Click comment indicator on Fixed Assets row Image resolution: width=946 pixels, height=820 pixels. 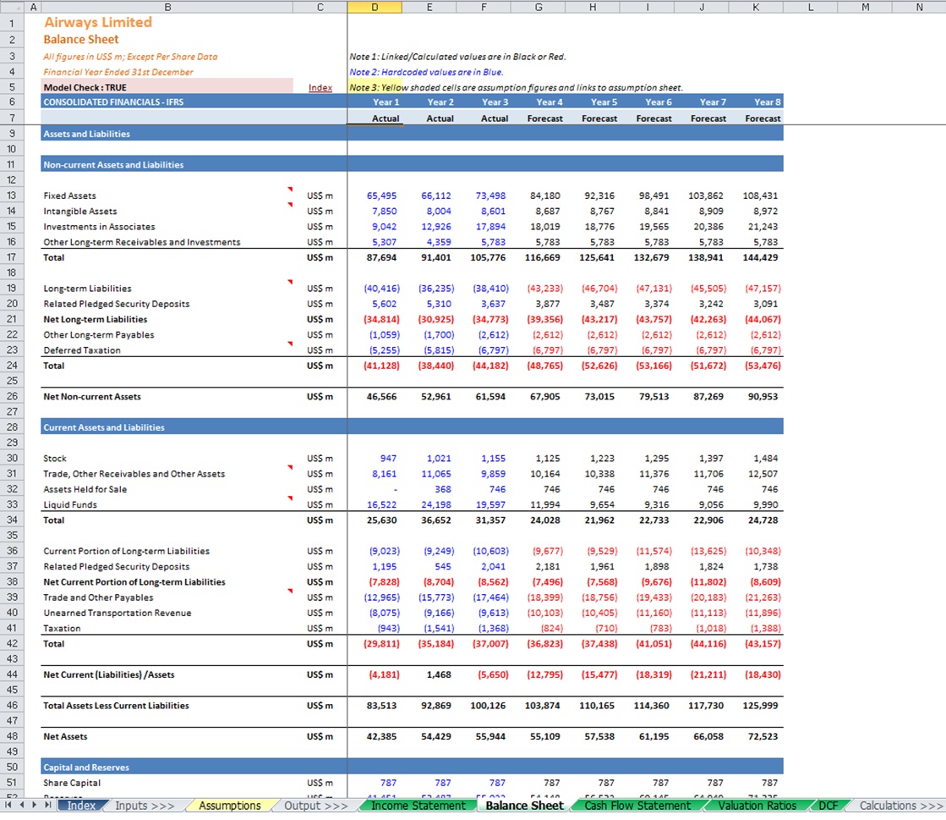point(290,190)
